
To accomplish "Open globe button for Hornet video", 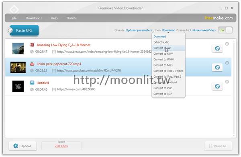I will tap(217, 48).
